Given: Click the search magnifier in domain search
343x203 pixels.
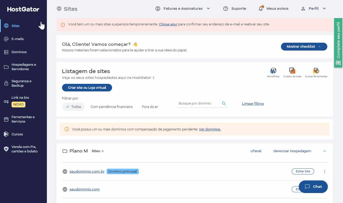Looking at the screenshot, I should [x=224, y=103].
